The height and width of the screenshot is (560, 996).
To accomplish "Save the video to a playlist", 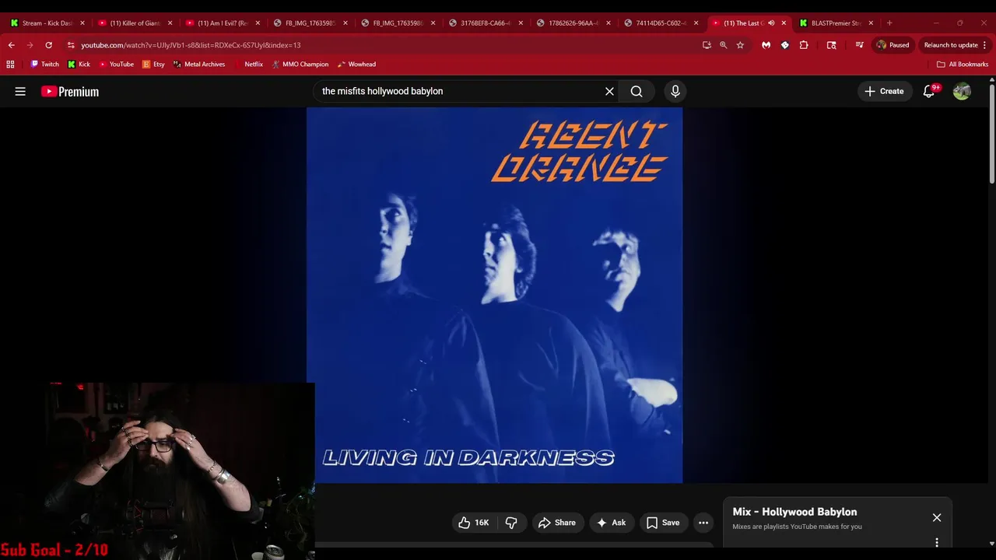I will 663,523.
